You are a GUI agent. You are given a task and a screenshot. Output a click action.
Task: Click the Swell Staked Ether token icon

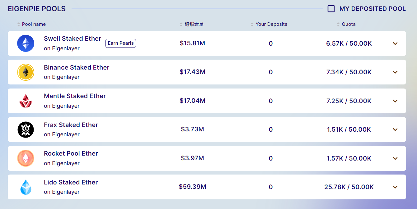point(26,43)
